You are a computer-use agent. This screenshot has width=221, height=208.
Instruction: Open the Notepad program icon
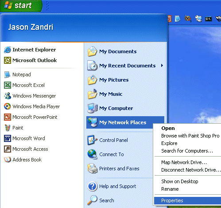8,75
